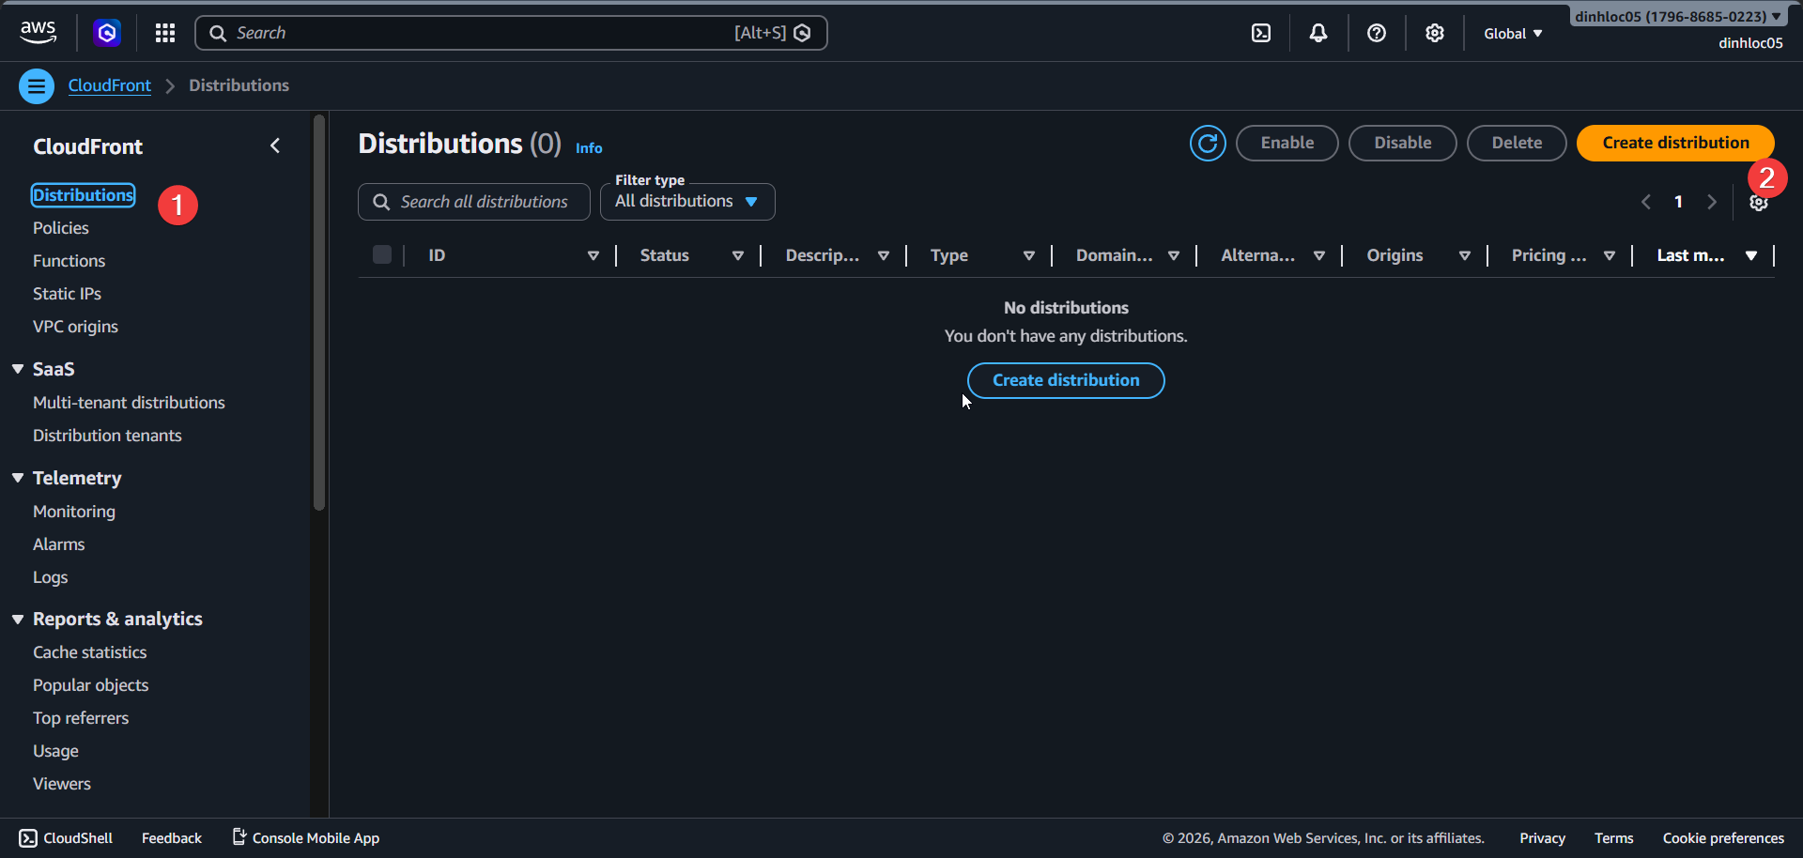Click the AWS services grid icon
1803x858 pixels.
[x=164, y=33]
